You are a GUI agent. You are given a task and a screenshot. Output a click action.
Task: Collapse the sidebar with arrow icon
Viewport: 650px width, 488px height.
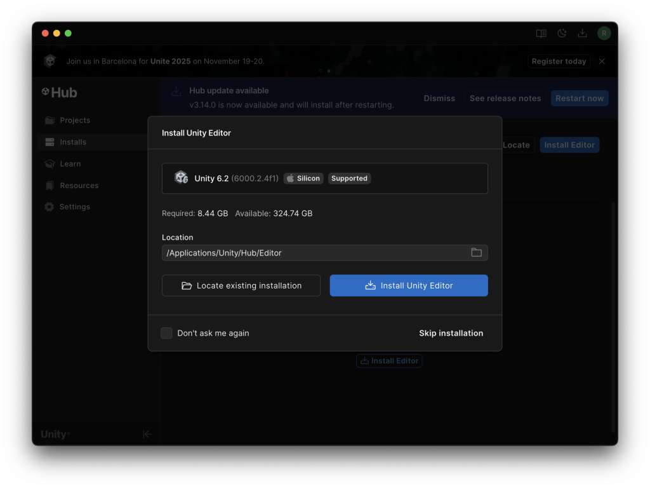point(147,434)
